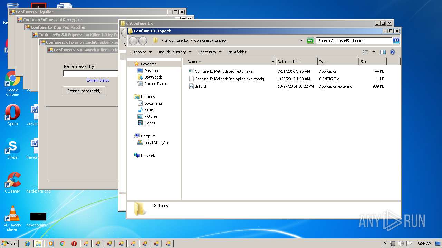442x248 pixels.
Task: Open Documents library
Action: tap(153, 103)
